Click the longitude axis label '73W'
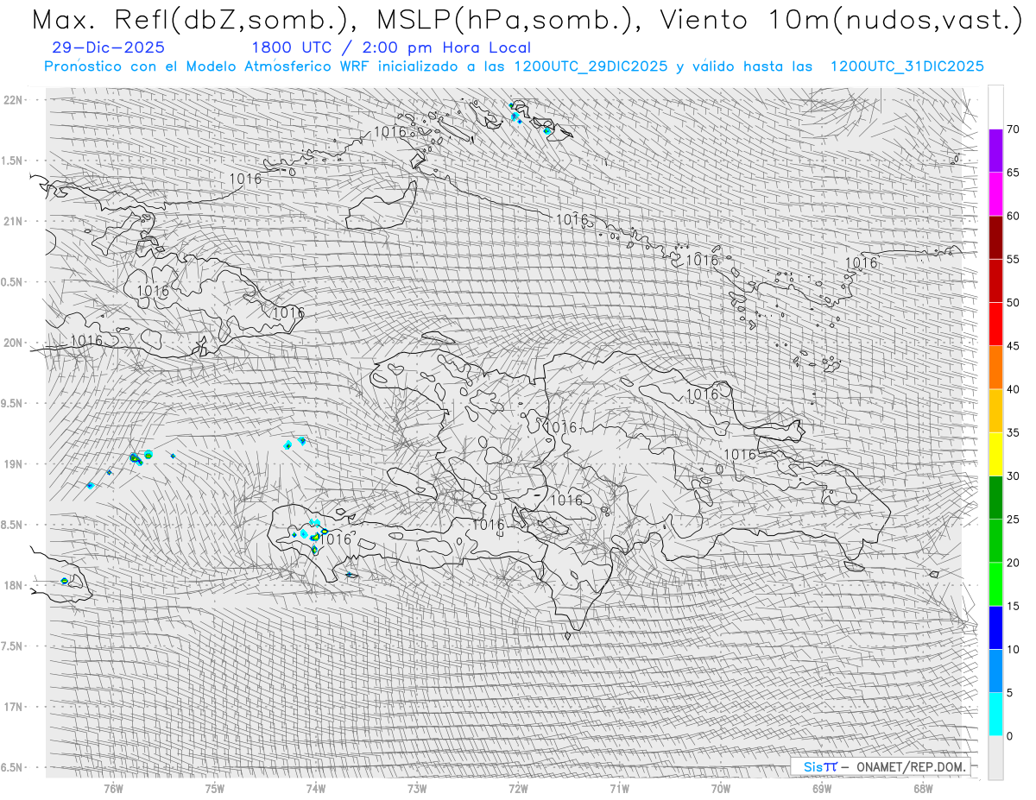The width and height of the screenshot is (1036, 800). click(417, 788)
